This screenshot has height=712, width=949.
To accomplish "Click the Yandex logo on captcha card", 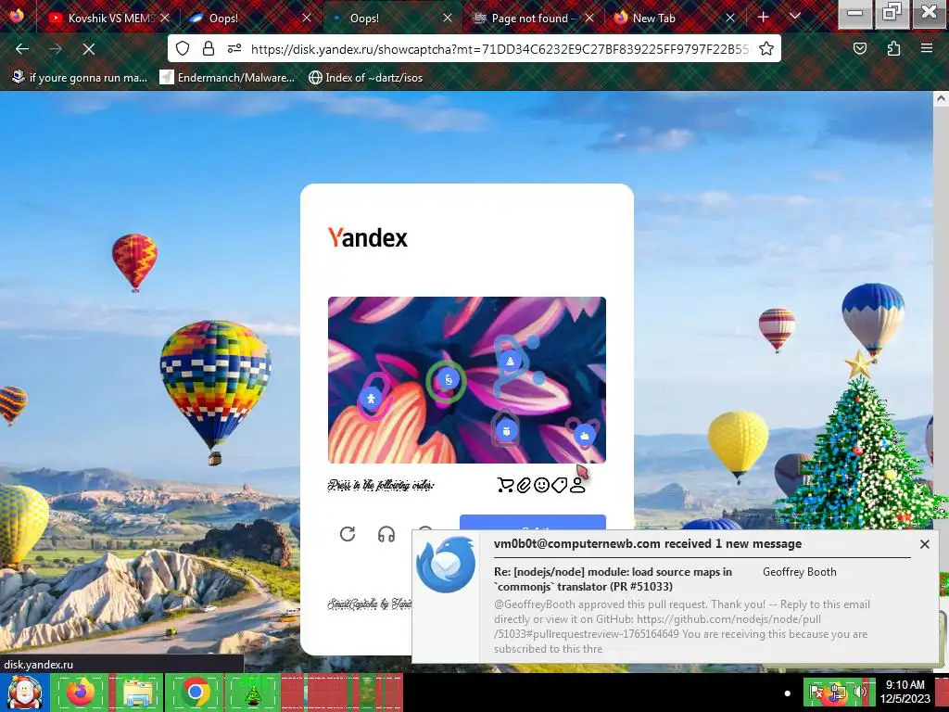I will [x=367, y=238].
